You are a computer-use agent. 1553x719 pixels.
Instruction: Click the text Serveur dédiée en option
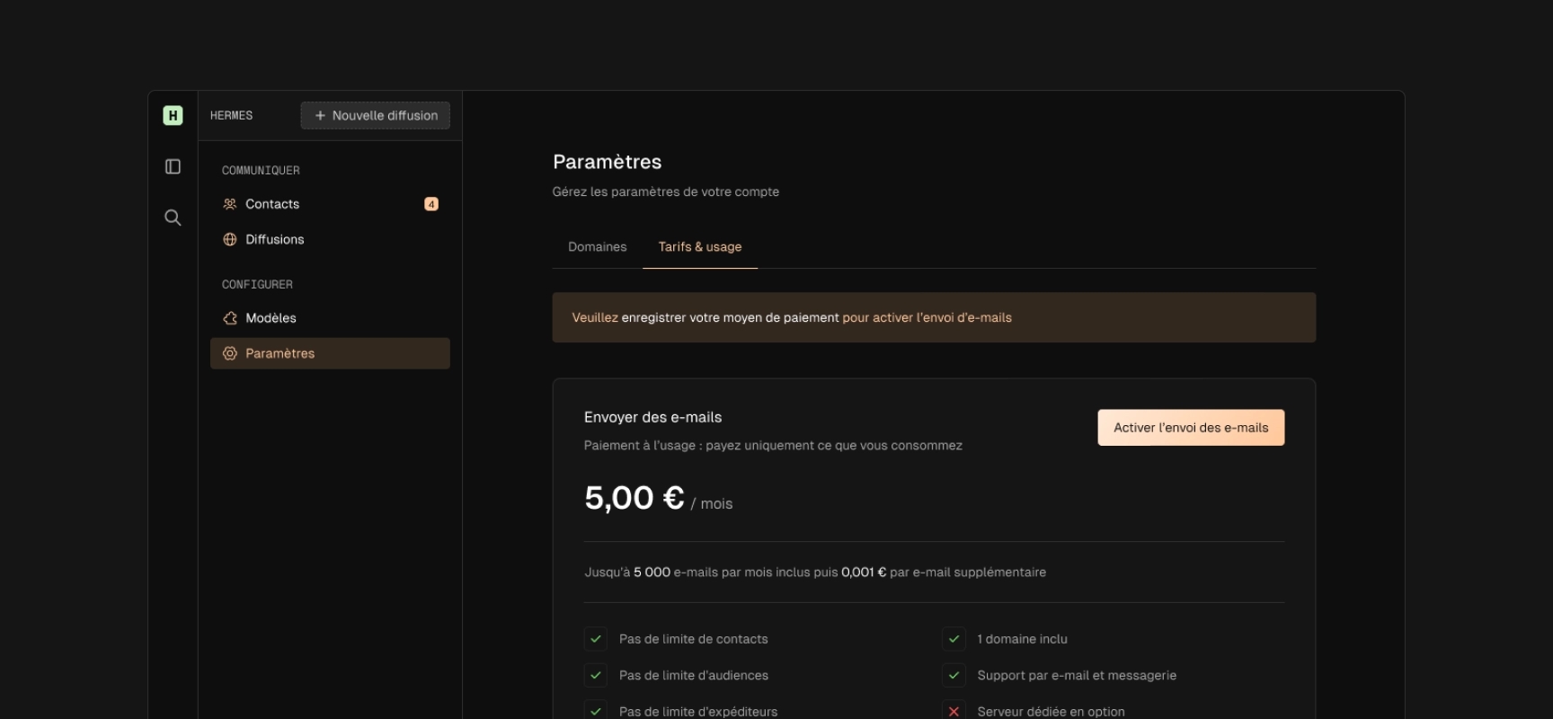(x=1051, y=711)
